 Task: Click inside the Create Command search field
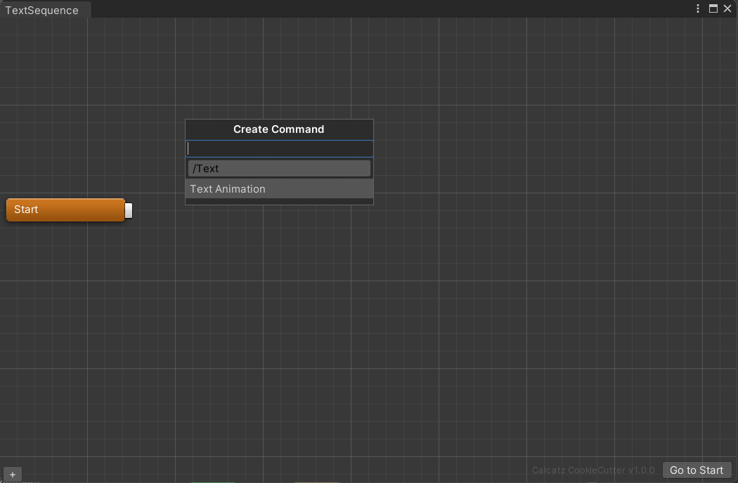click(279, 148)
